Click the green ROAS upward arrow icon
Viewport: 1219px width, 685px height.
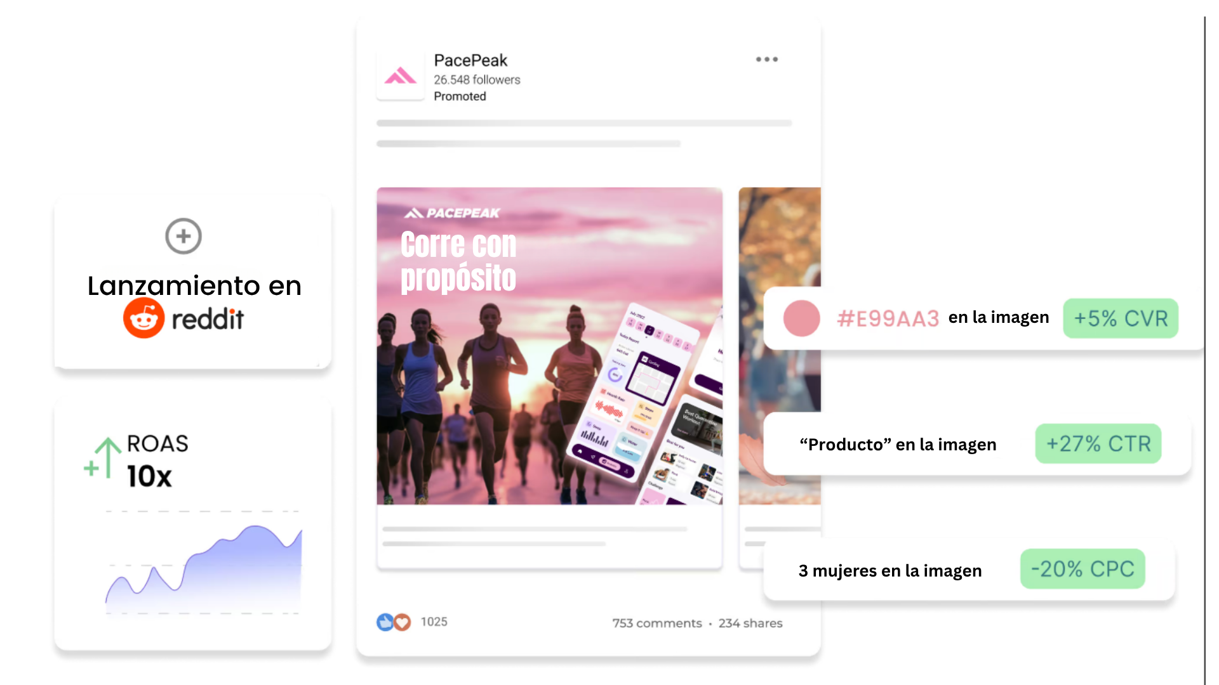(x=103, y=457)
